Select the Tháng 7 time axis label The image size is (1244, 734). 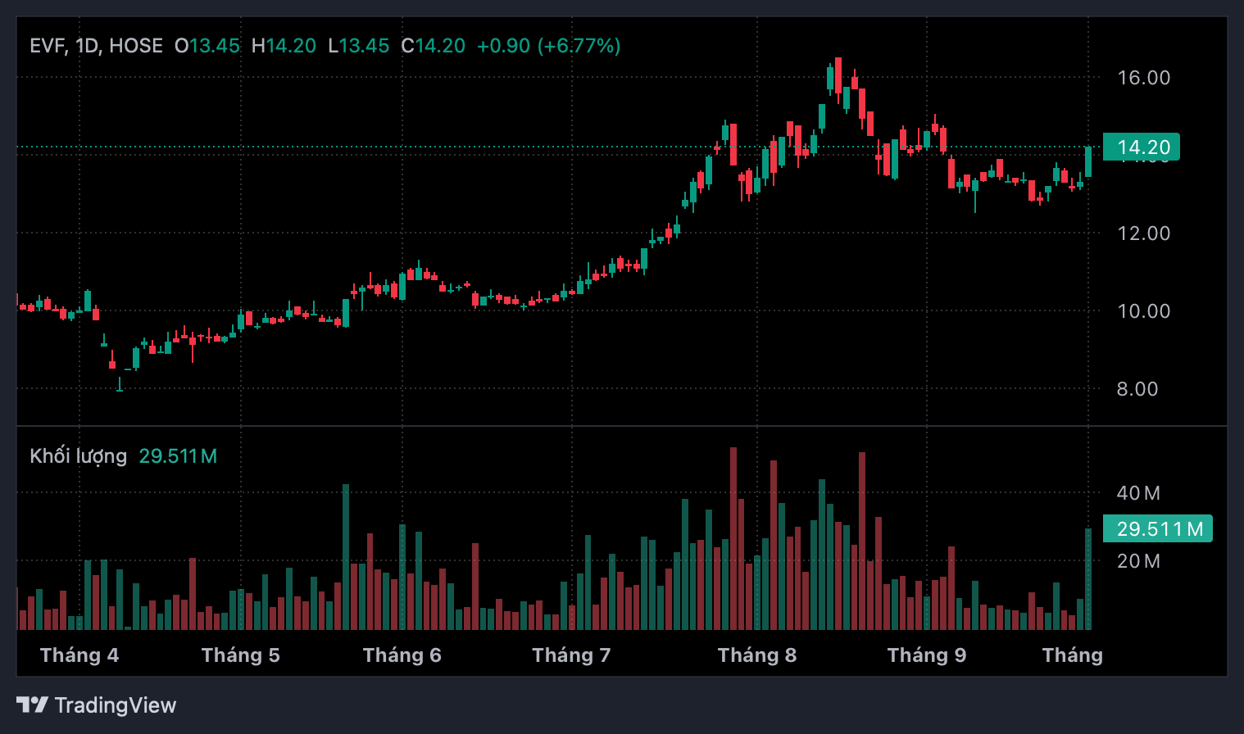click(x=571, y=655)
